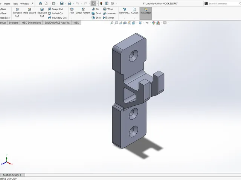Click the Swept Cut button
The height and width of the screenshot is (180, 241).
pos(55,9)
